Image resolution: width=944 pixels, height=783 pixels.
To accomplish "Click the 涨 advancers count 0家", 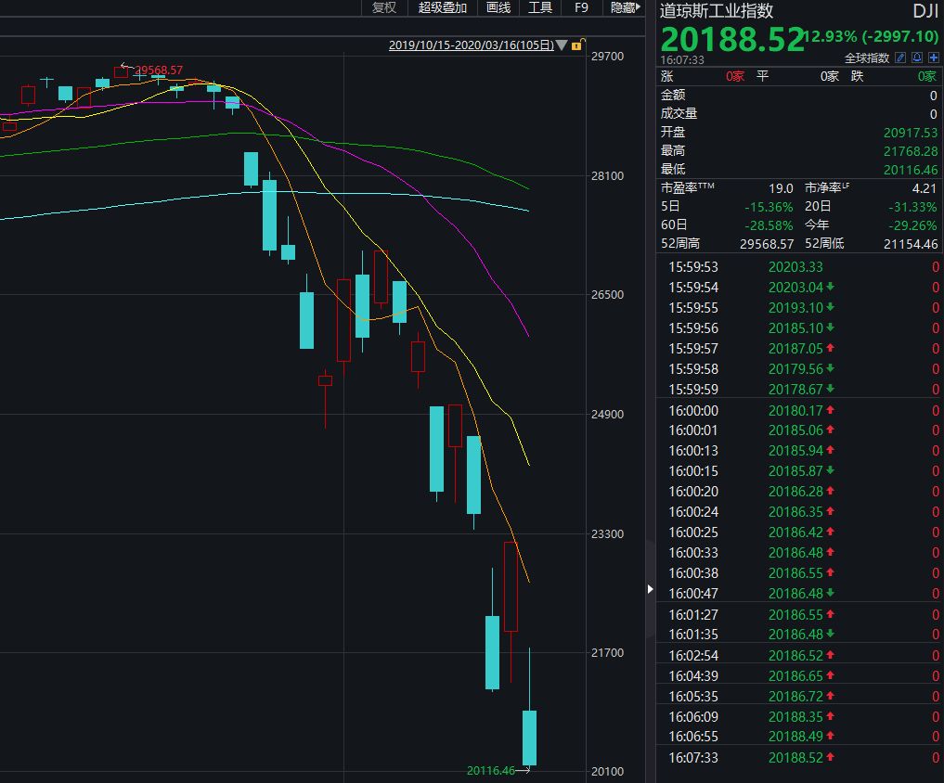I will [x=735, y=76].
